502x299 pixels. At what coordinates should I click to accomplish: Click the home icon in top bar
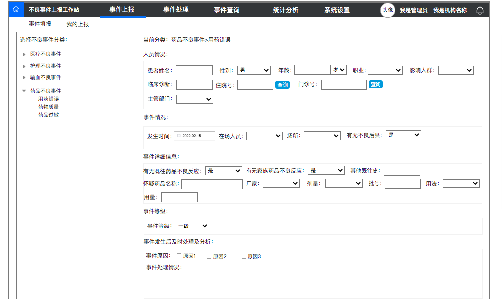pyautogui.click(x=16, y=9)
